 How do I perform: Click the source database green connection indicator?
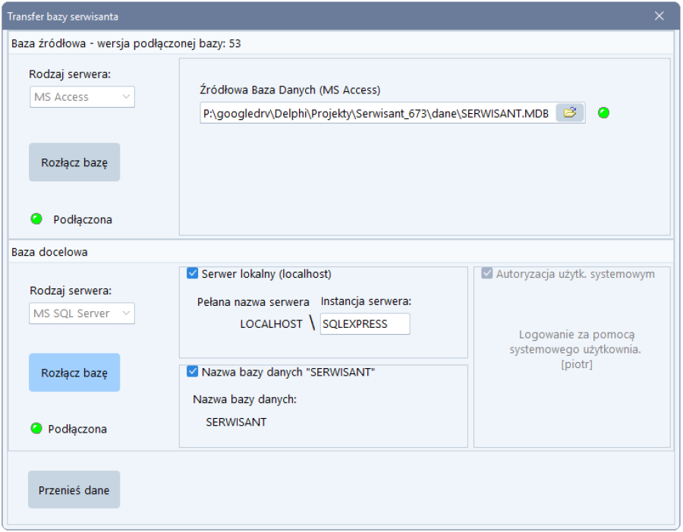[x=36, y=219]
